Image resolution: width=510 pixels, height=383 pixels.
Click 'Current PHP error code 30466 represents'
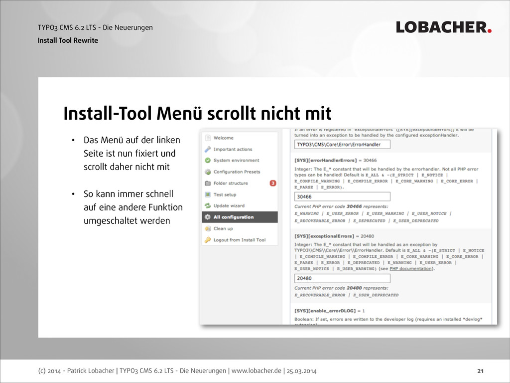click(x=341, y=206)
